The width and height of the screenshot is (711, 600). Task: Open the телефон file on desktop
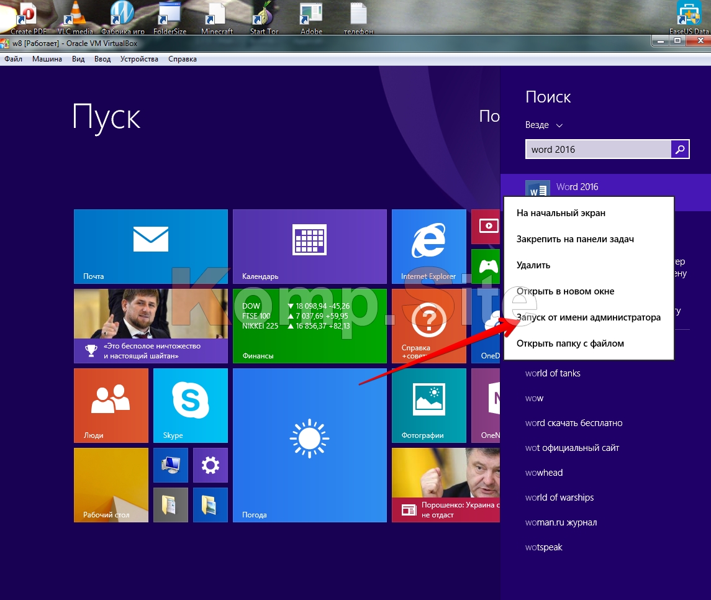pos(358,17)
